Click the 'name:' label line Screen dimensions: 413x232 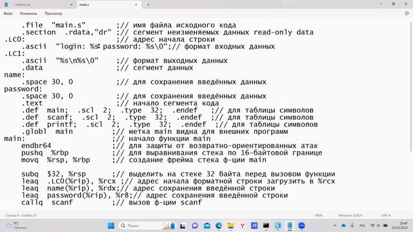(14, 75)
